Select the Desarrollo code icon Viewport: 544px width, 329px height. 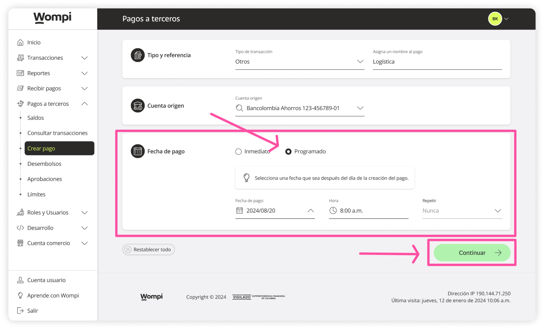(x=20, y=228)
